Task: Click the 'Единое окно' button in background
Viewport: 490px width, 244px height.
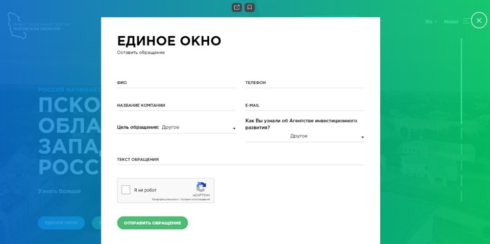Action: click(x=61, y=223)
